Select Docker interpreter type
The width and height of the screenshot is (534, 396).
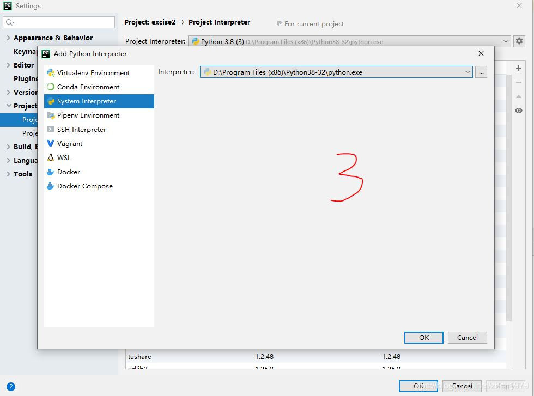click(x=69, y=172)
